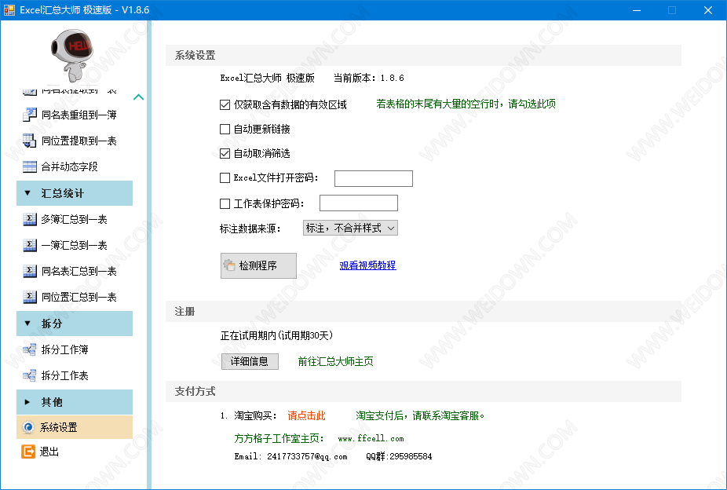Enable the 工作表保护密码 checkbox
This screenshot has height=490, width=727.
[x=225, y=203]
